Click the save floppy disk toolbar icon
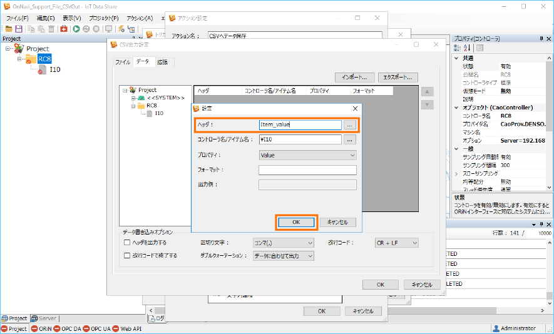The height and width of the screenshot is (334, 554). [19, 29]
